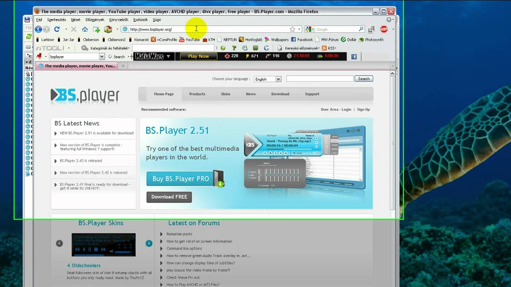The image size is (511, 287).
Task: Open news: NEW BS.Player 2.51 is available
Action: pos(97,133)
